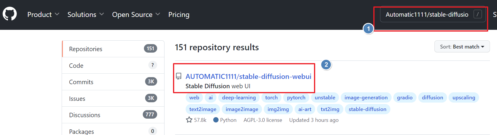Viewport: 497px width, 135px height.
Task: Open AUTOMATIC1111/stable-diffusion-webui repository link
Action: pos(248,76)
